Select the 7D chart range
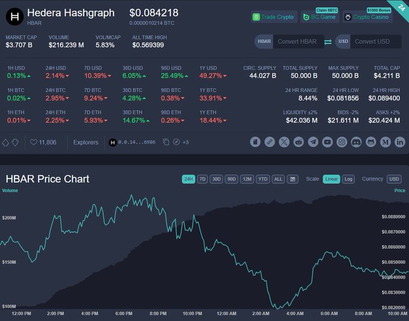This screenshot has height=321, width=409. point(203,179)
